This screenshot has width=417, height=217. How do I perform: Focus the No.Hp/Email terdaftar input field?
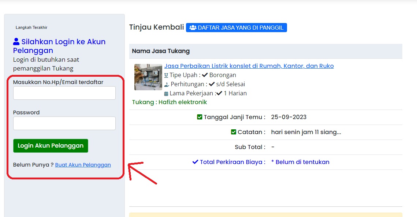coord(64,93)
